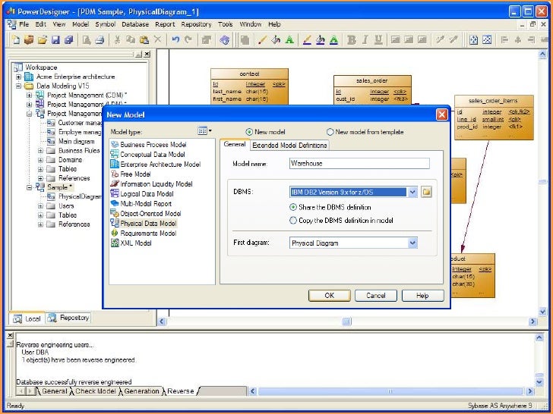The image size is (553, 414).
Task: Click the Print icon in toolbar
Action: (x=100, y=39)
